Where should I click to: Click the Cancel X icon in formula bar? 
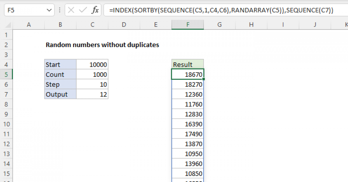click(70, 10)
